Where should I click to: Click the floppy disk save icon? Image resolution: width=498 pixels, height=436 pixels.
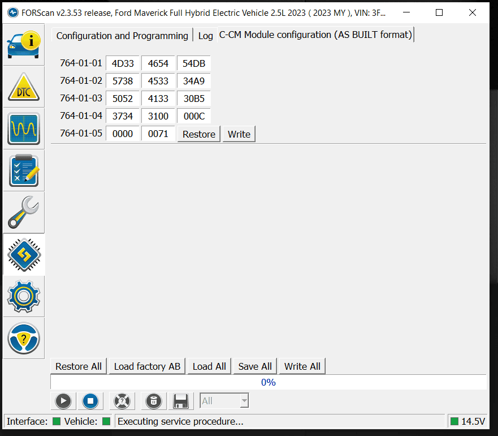181,401
